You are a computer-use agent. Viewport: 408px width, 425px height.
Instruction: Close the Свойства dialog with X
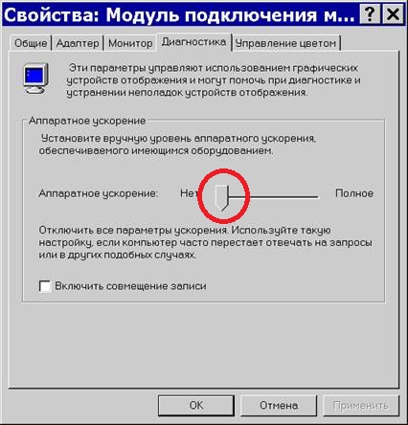point(393,14)
